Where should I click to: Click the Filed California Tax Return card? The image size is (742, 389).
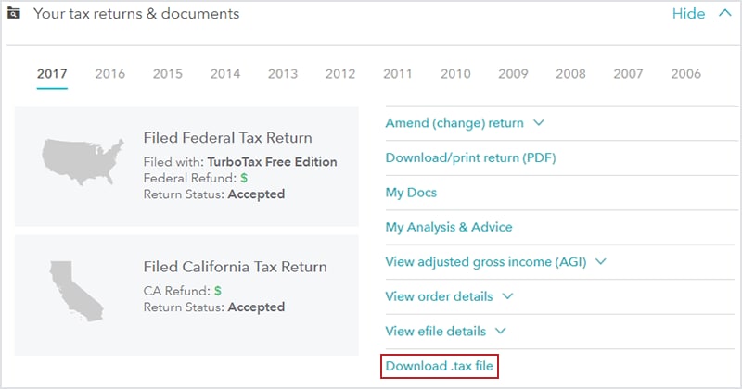click(186, 295)
